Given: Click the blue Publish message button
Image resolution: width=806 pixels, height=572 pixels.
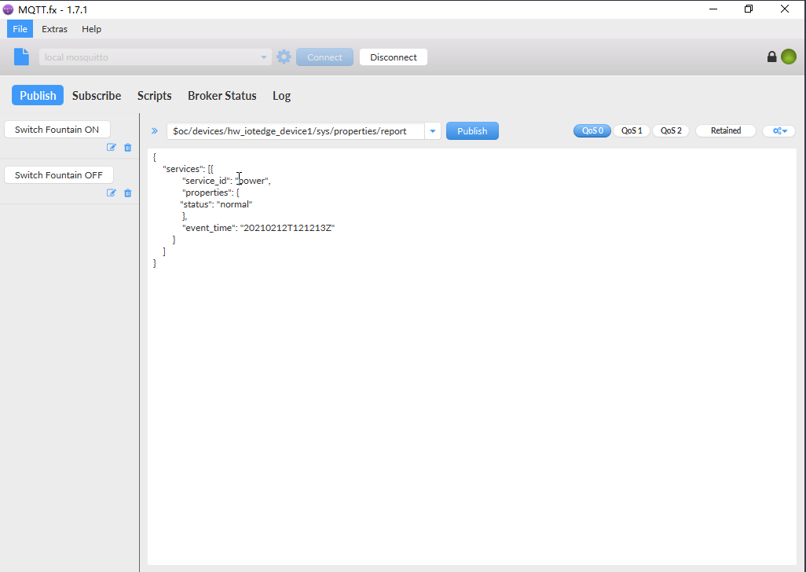Looking at the screenshot, I should 472,130.
